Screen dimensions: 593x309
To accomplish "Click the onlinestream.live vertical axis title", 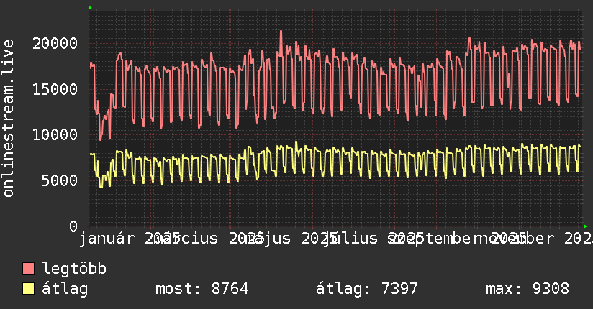I will pyautogui.click(x=9, y=119).
